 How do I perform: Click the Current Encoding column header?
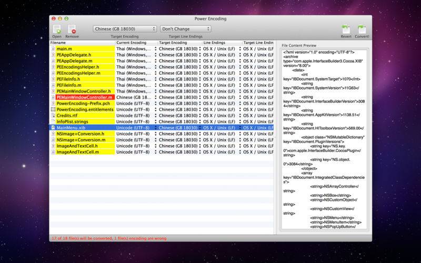135,42
